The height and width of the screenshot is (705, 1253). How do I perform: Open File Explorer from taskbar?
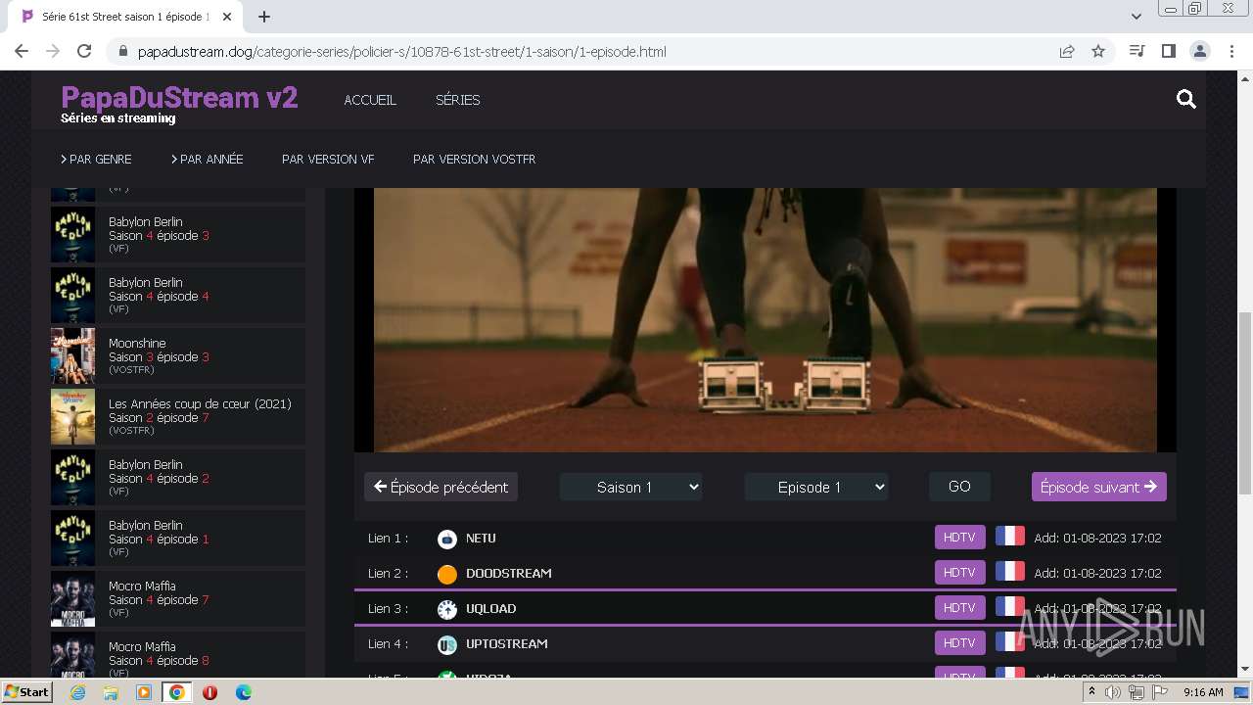111,692
